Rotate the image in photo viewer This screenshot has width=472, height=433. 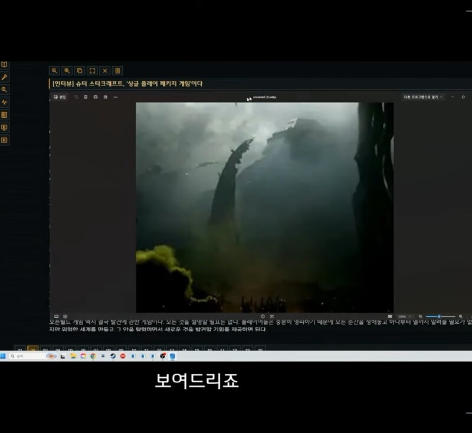(76, 97)
